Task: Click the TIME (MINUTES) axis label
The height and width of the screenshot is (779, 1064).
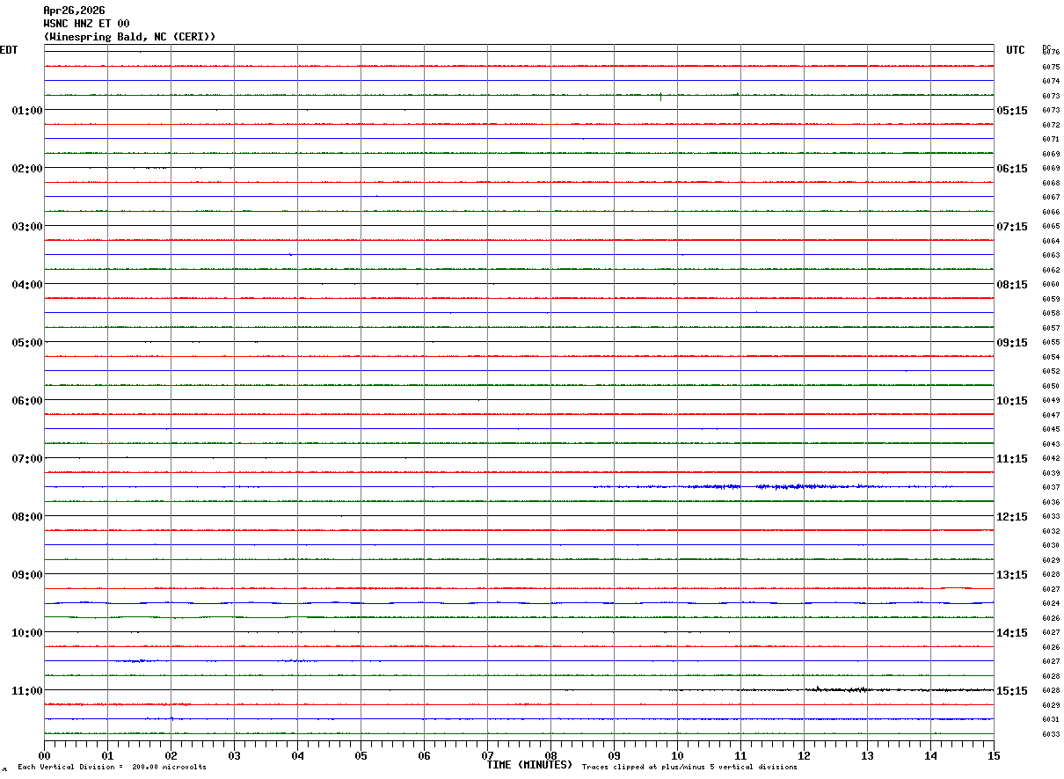Action: [529, 765]
